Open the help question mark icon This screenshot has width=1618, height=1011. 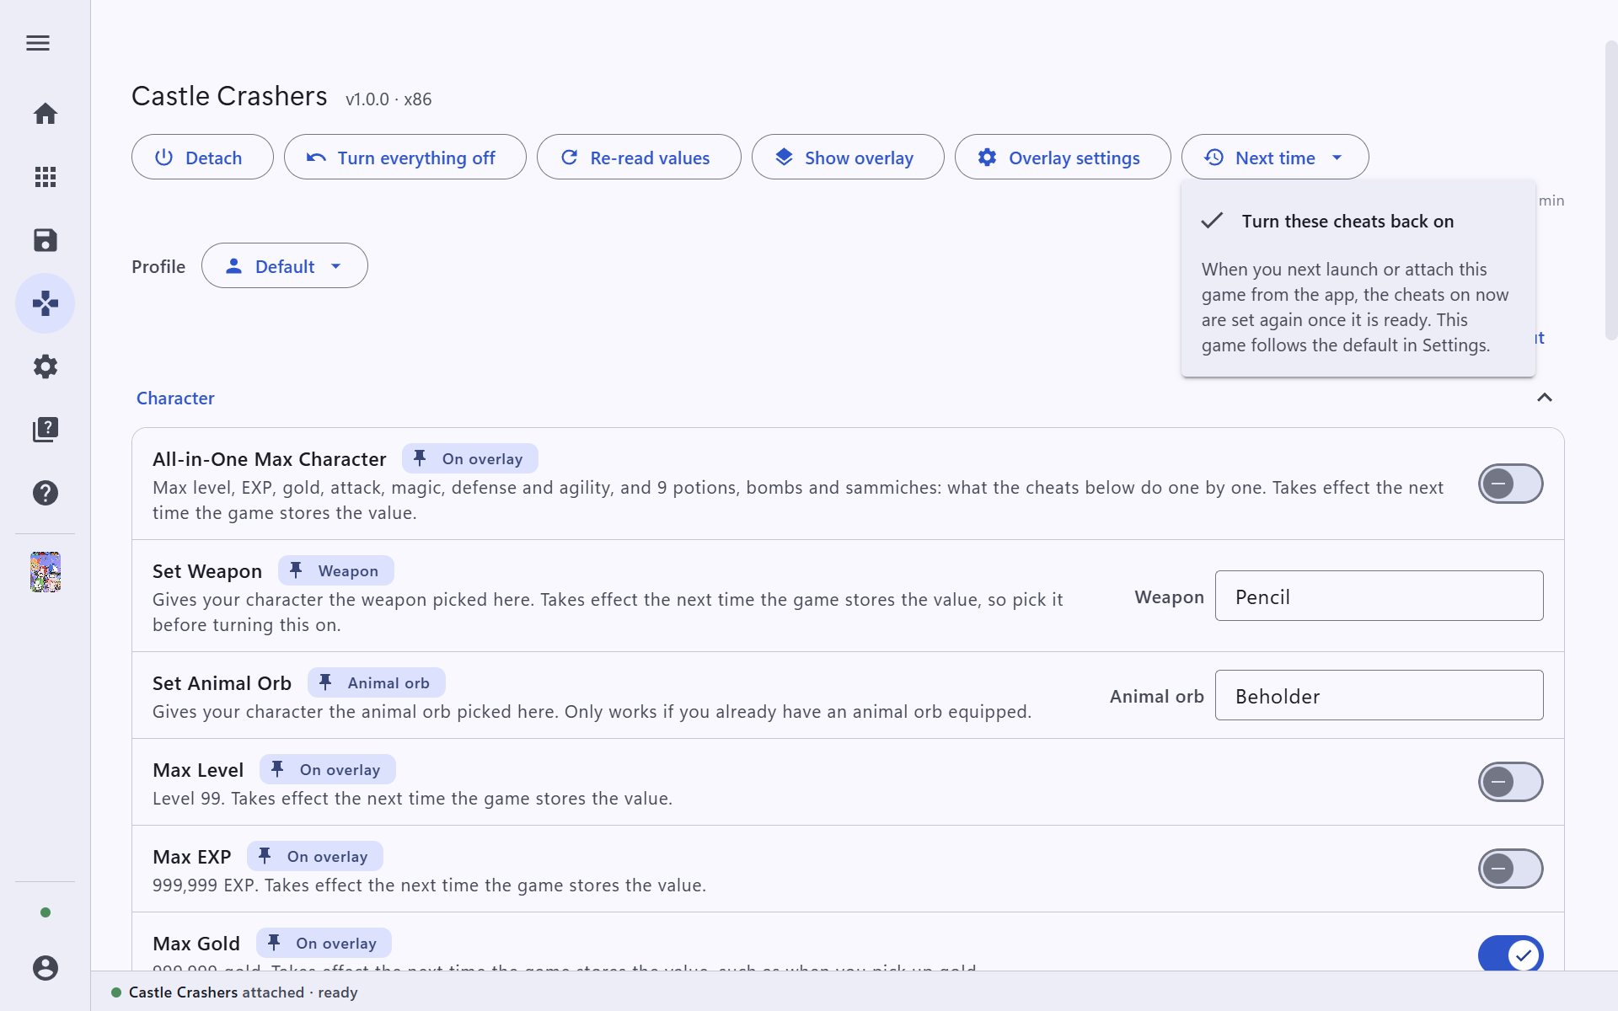(46, 493)
